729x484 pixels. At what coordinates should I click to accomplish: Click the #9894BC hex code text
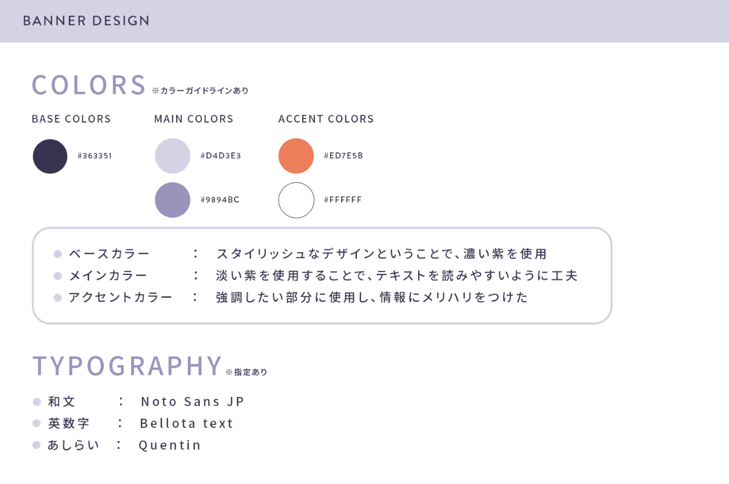(x=220, y=200)
